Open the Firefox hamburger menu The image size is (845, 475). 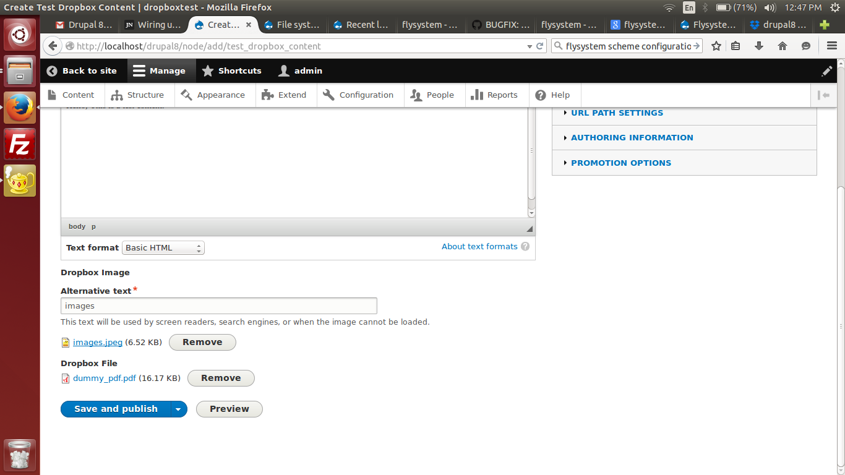[x=831, y=46]
